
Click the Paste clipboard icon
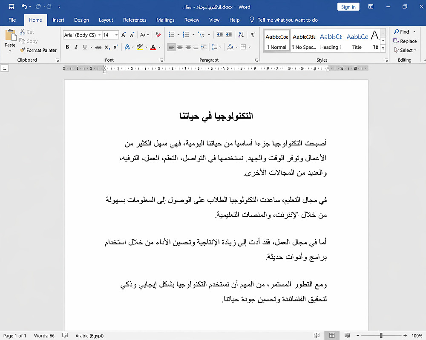10,35
